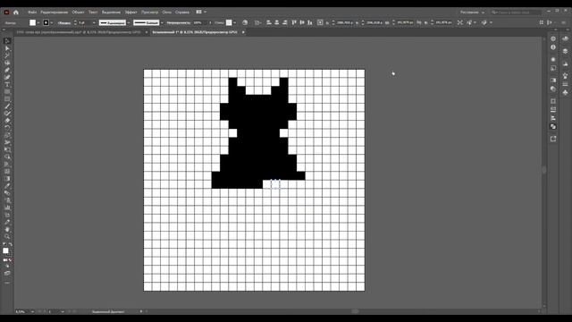Open graphic style dropdown arrow
572x322 pixels.
234,22
